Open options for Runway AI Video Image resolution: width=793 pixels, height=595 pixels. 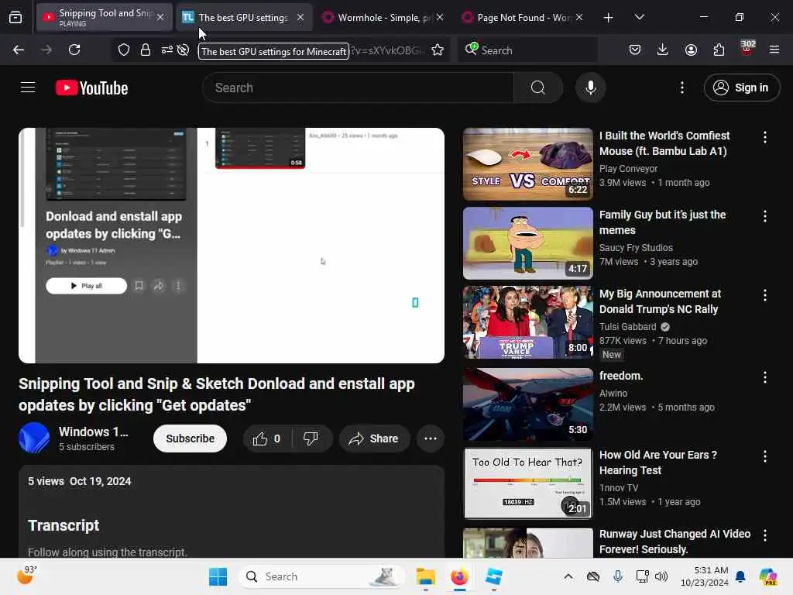(764, 535)
